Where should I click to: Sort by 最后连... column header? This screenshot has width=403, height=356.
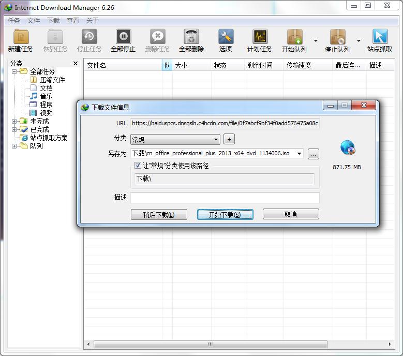click(x=350, y=65)
